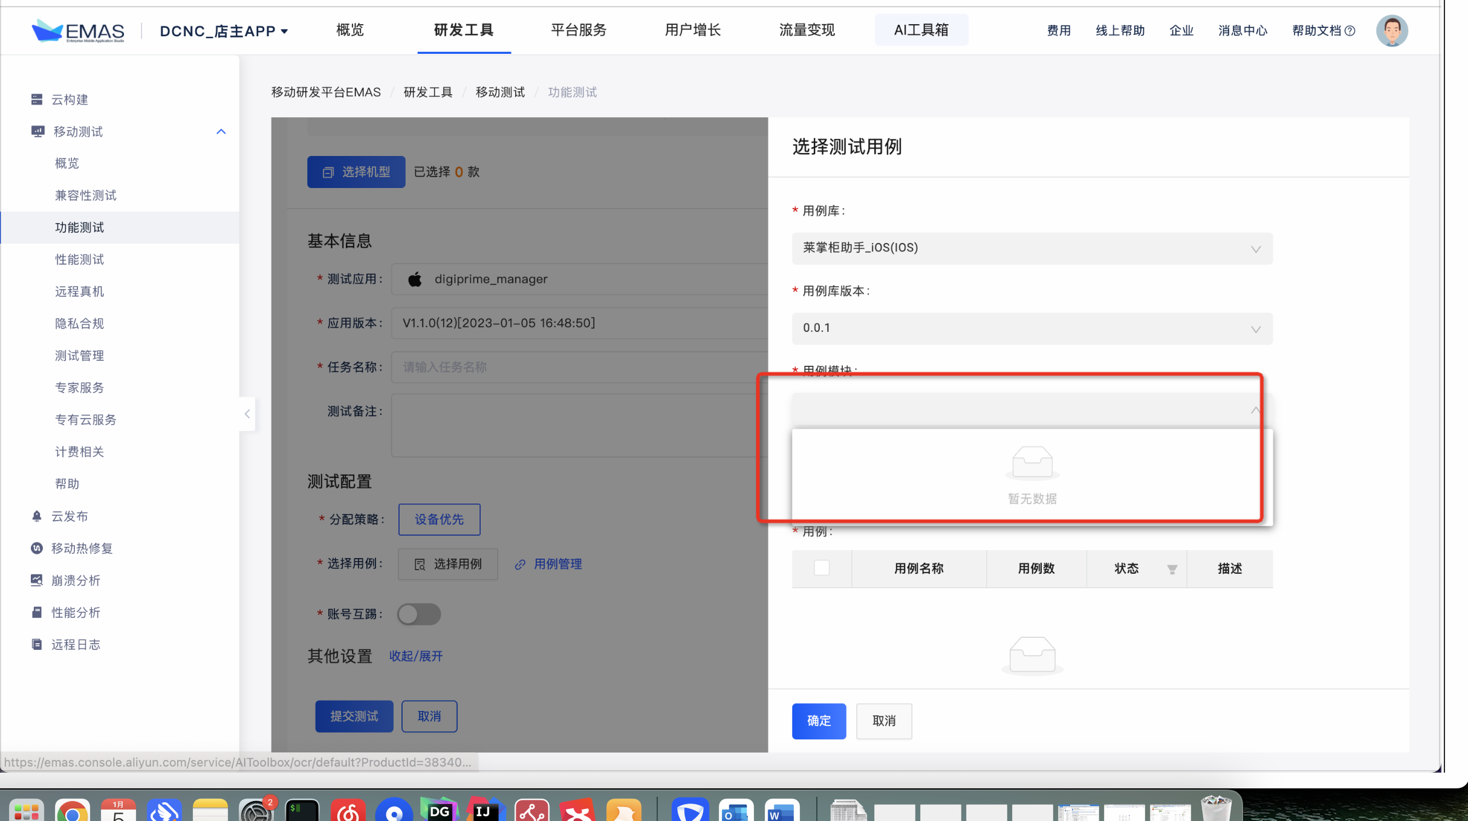Click the user avatar icon
The height and width of the screenshot is (821, 1468).
[x=1392, y=30]
